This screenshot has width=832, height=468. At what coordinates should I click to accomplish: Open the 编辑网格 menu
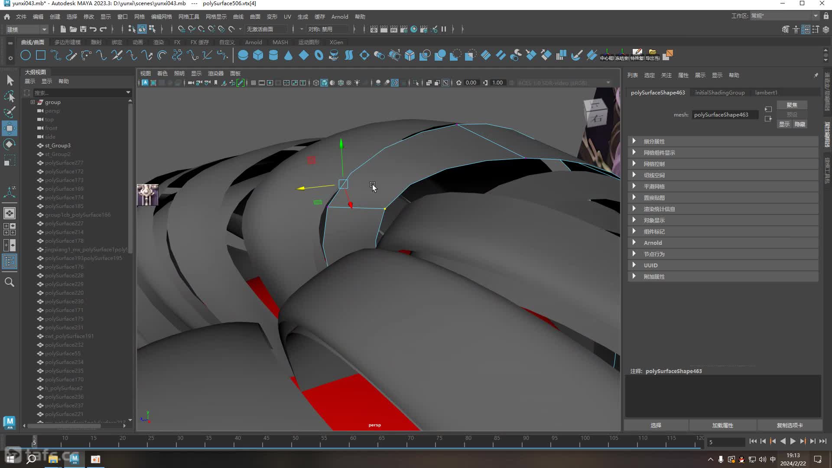click(x=161, y=16)
